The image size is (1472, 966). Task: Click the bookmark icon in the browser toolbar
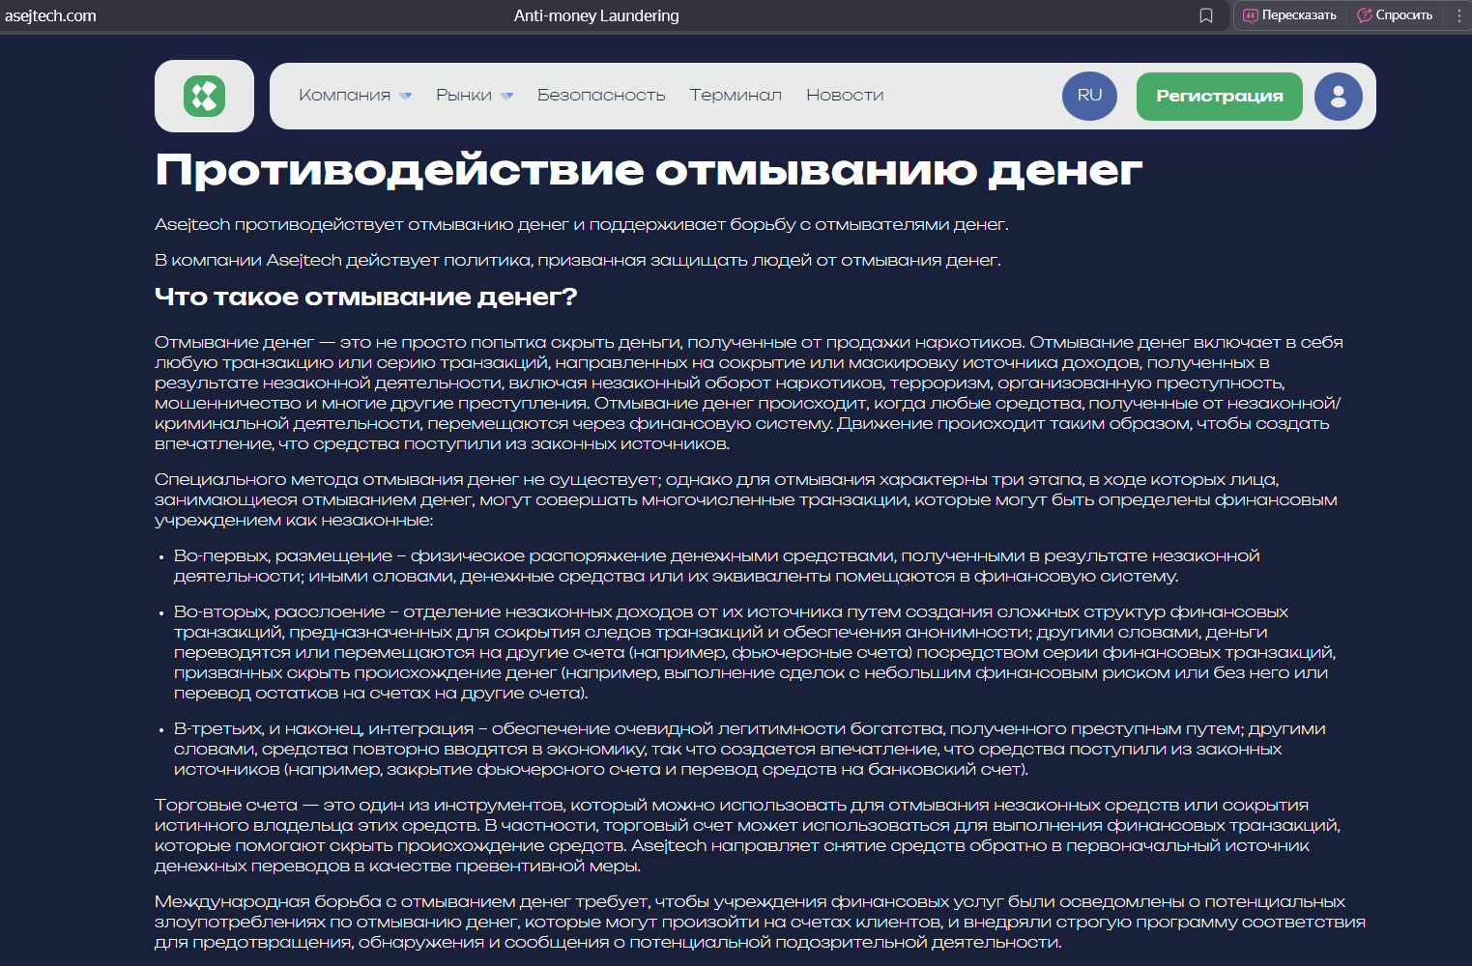1206,15
